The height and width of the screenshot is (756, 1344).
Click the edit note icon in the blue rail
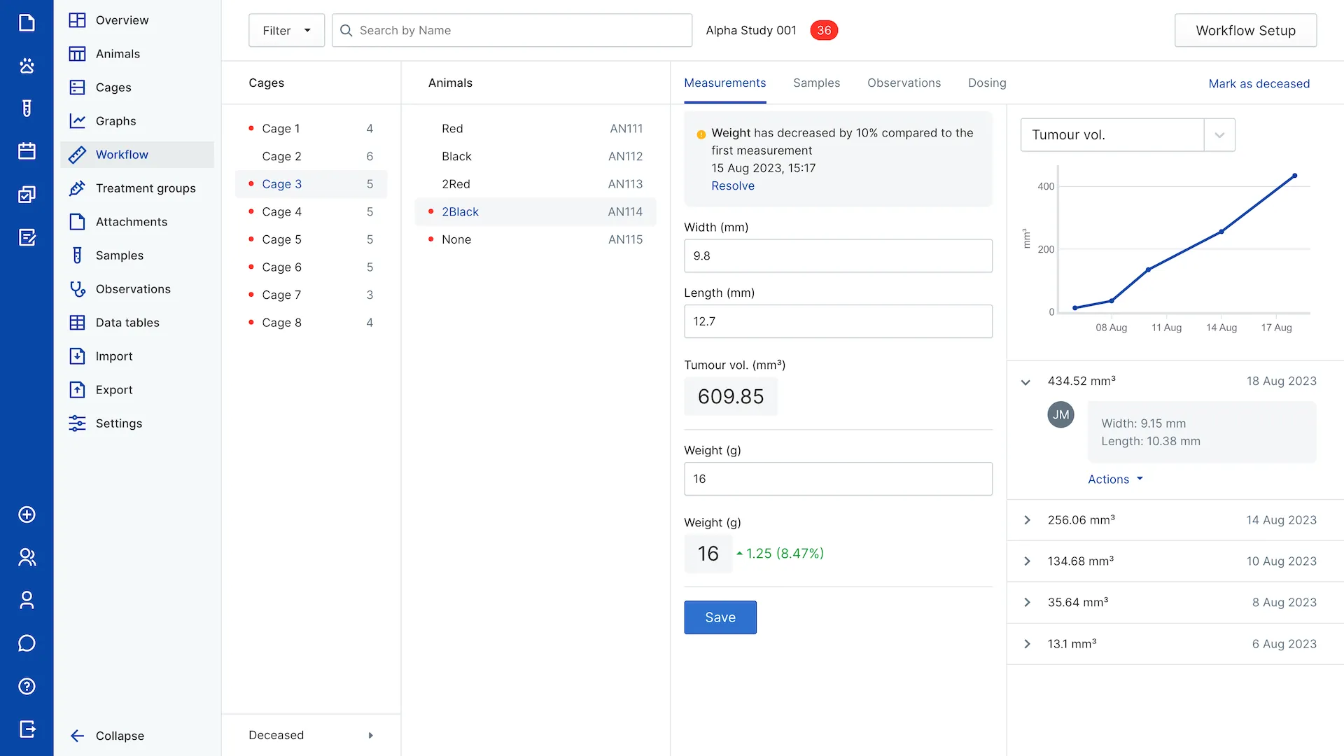(27, 237)
